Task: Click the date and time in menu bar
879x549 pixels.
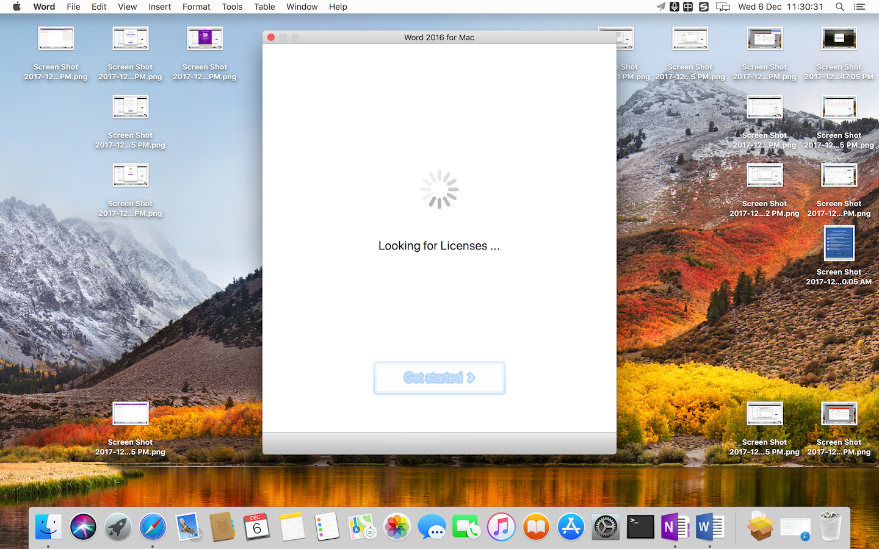Action: [x=781, y=7]
